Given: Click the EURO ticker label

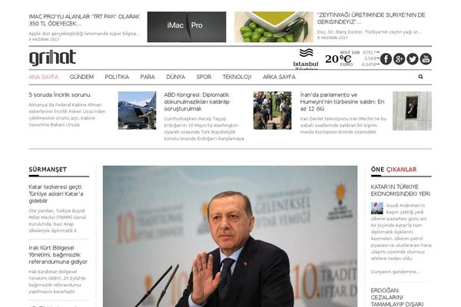Looking at the screenshot, I should pyautogui.click(x=347, y=64).
